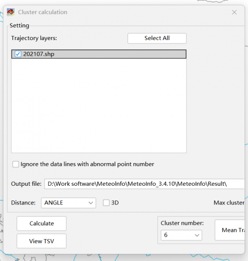This screenshot has width=248, height=261.
Task: Click the Trajectory layers label
Action: tap(34, 38)
